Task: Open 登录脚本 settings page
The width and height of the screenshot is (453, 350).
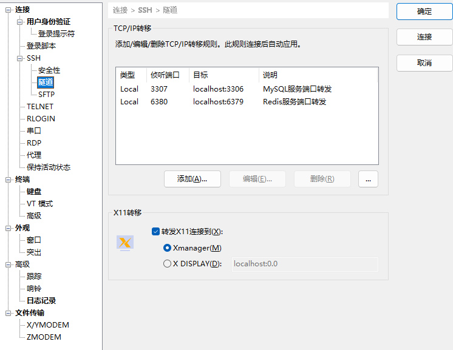Action: pos(41,46)
